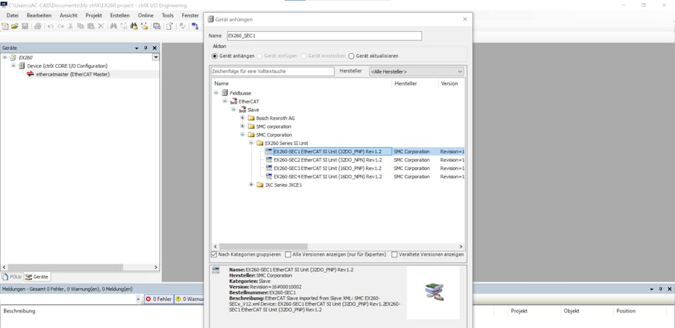Choose the Gerät aktualisieren radio option

351,56
